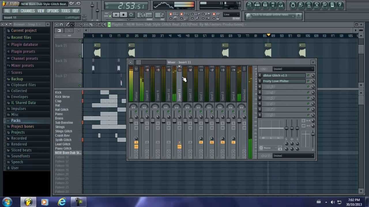Stop playback with the stop button
Screen dimensions: 369x207
[x=123, y=15]
